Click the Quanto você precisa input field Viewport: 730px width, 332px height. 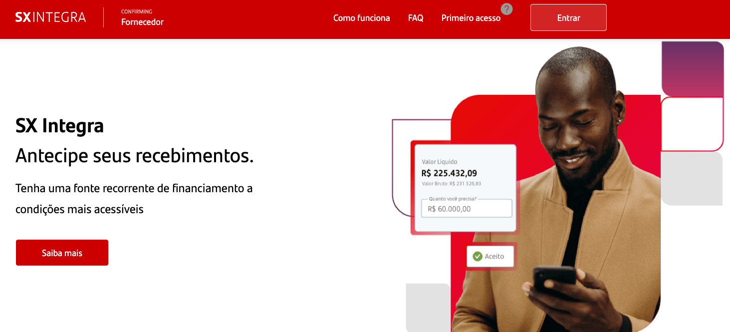(467, 208)
